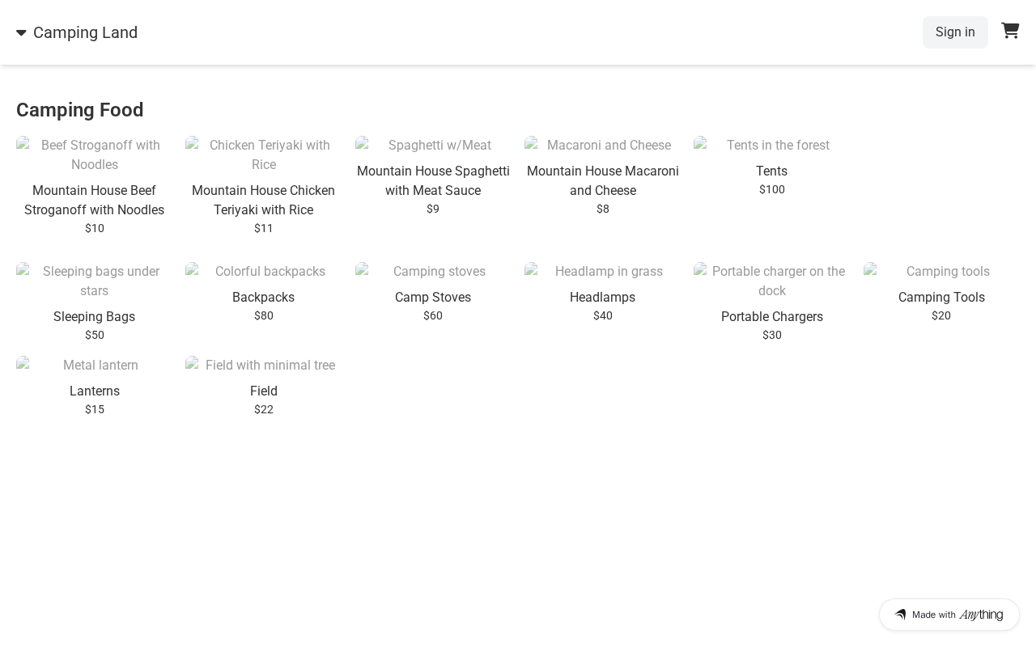1036x647 pixels.
Task: Select the Portable Chargers product title
Action: pos(771,317)
